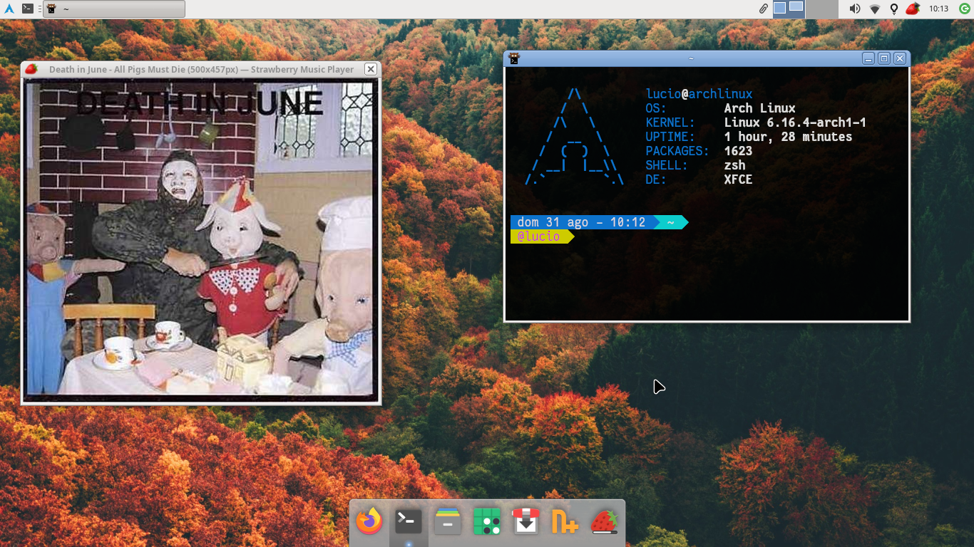Click the uptime '1 hour, 28 minutes'

tap(788, 137)
